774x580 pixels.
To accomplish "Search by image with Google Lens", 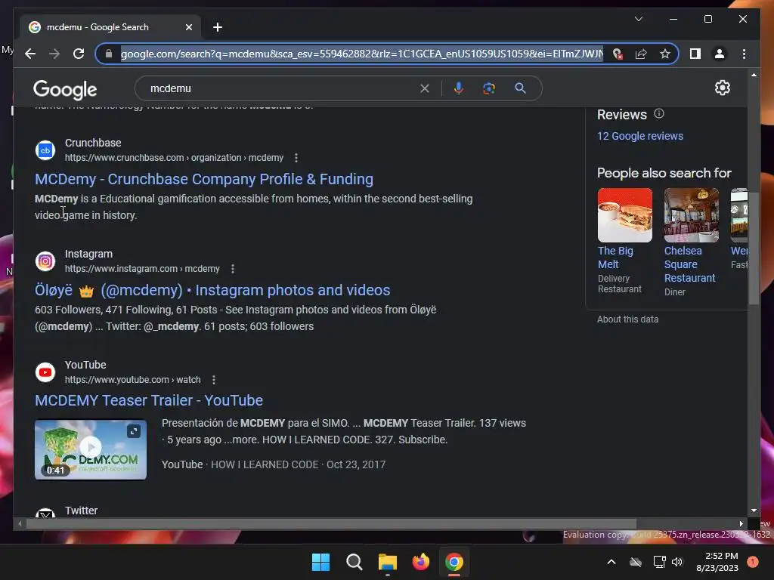I will click(489, 88).
